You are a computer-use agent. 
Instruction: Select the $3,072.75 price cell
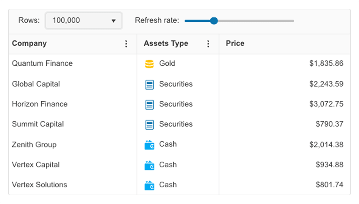326,104
